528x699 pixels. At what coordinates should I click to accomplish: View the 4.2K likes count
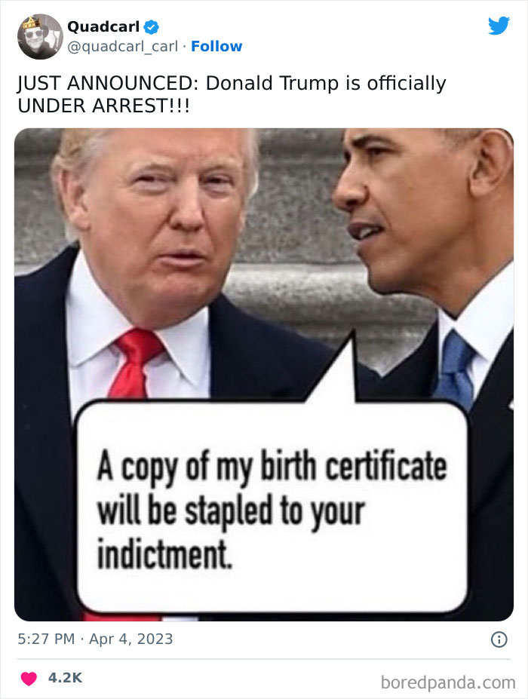65,678
